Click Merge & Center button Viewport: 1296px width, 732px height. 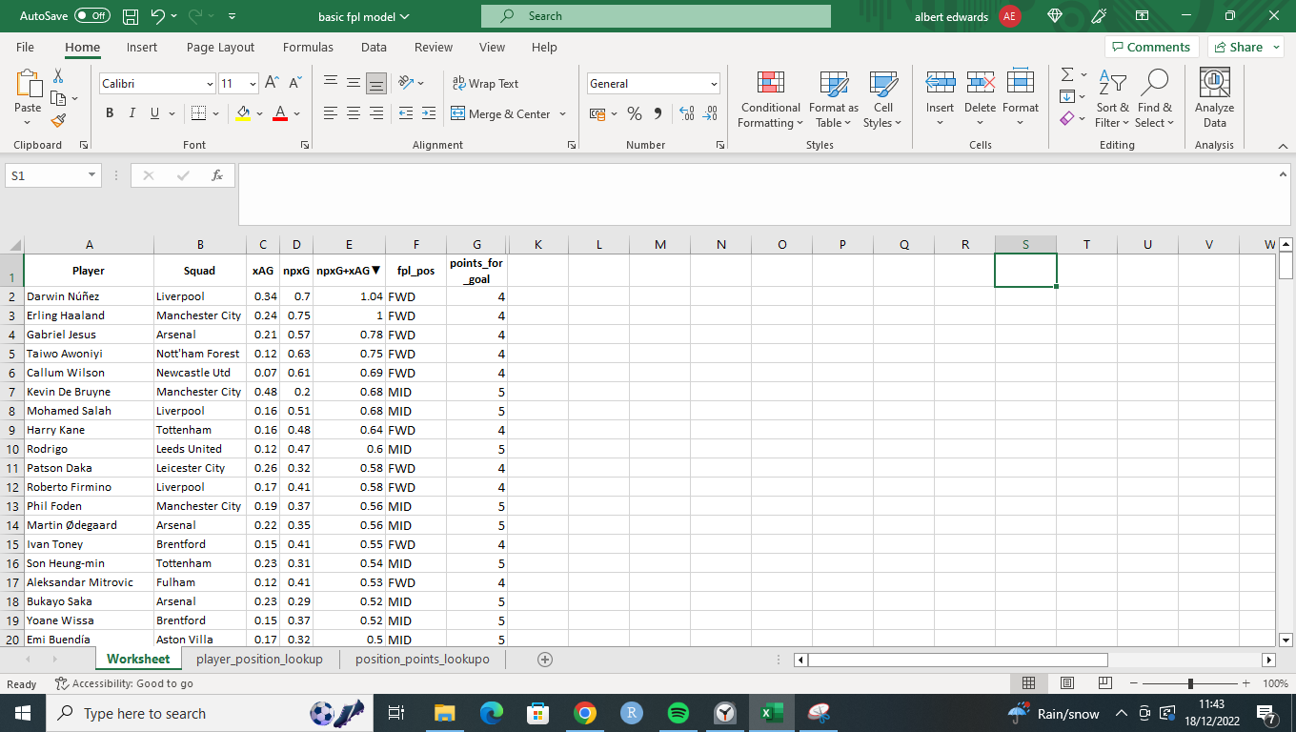click(x=499, y=113)
